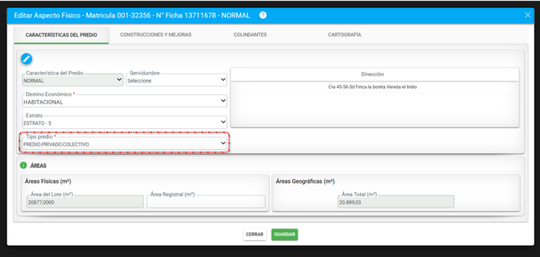The height and width of the screenshot is (257, 540).
Task: Expand the Tipo predio dropdown
Action: click(124, 143)
